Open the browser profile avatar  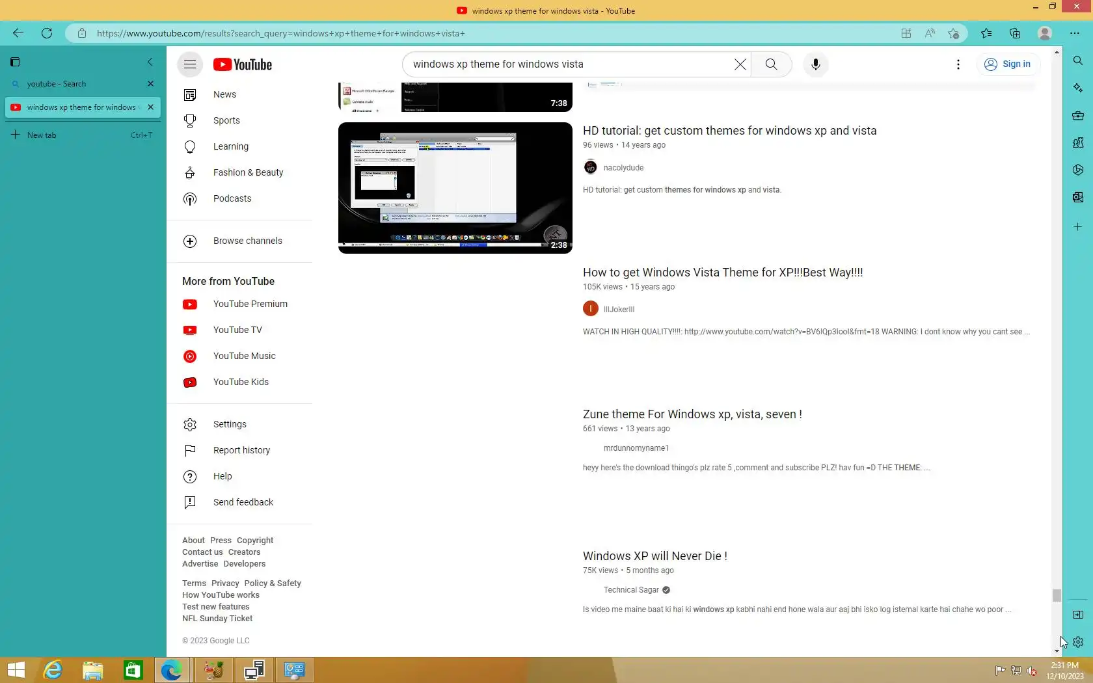click(1045, 33)
